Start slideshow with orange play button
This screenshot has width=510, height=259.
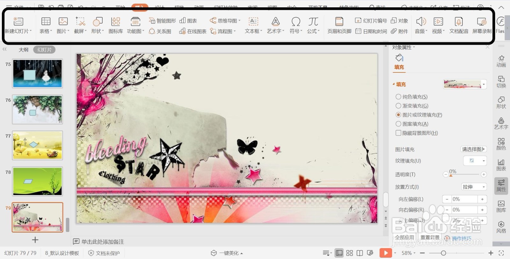pyautogui.click(x=386, y=253)
